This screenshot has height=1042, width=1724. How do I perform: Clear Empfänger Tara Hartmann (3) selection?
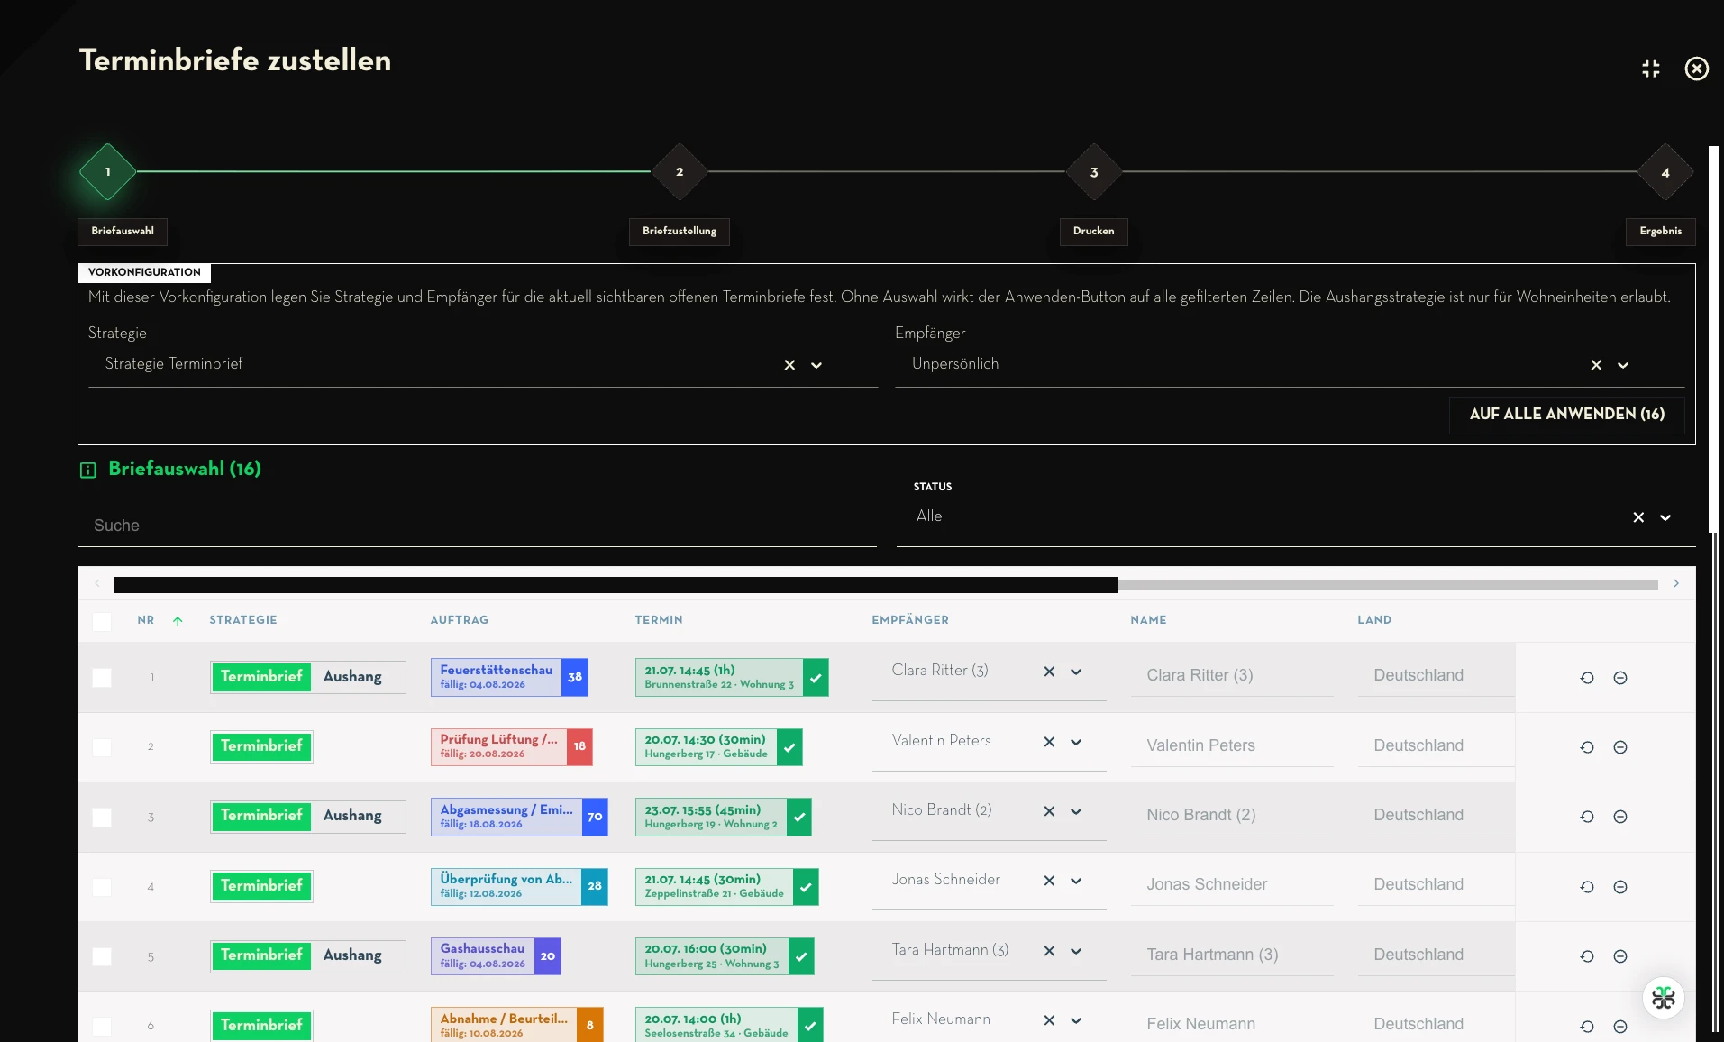tap(1049, 951)
